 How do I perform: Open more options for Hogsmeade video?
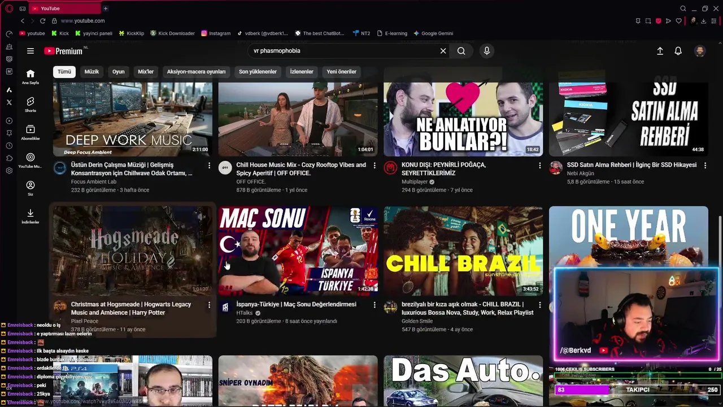point(209,305)
